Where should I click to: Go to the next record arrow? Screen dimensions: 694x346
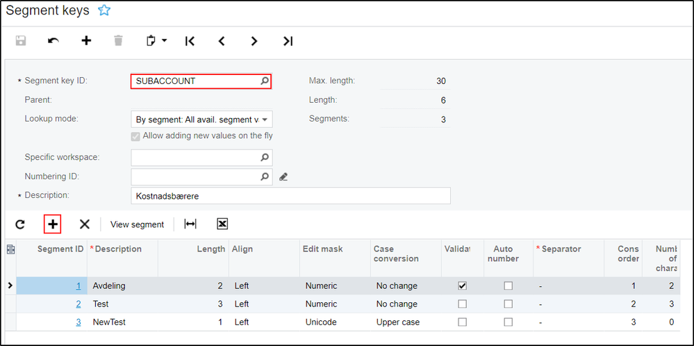pos(254,41)
